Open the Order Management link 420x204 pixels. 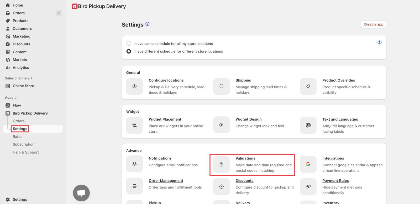(166, 181)
